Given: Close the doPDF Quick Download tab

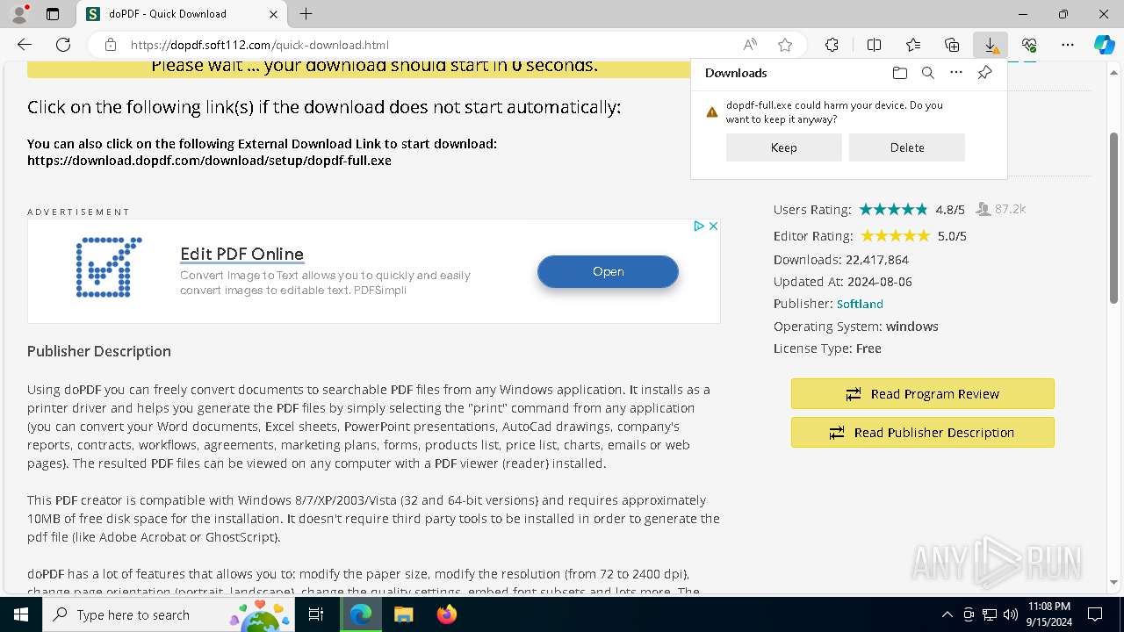Looking at the screenshot, I should [x=273, y=14].
